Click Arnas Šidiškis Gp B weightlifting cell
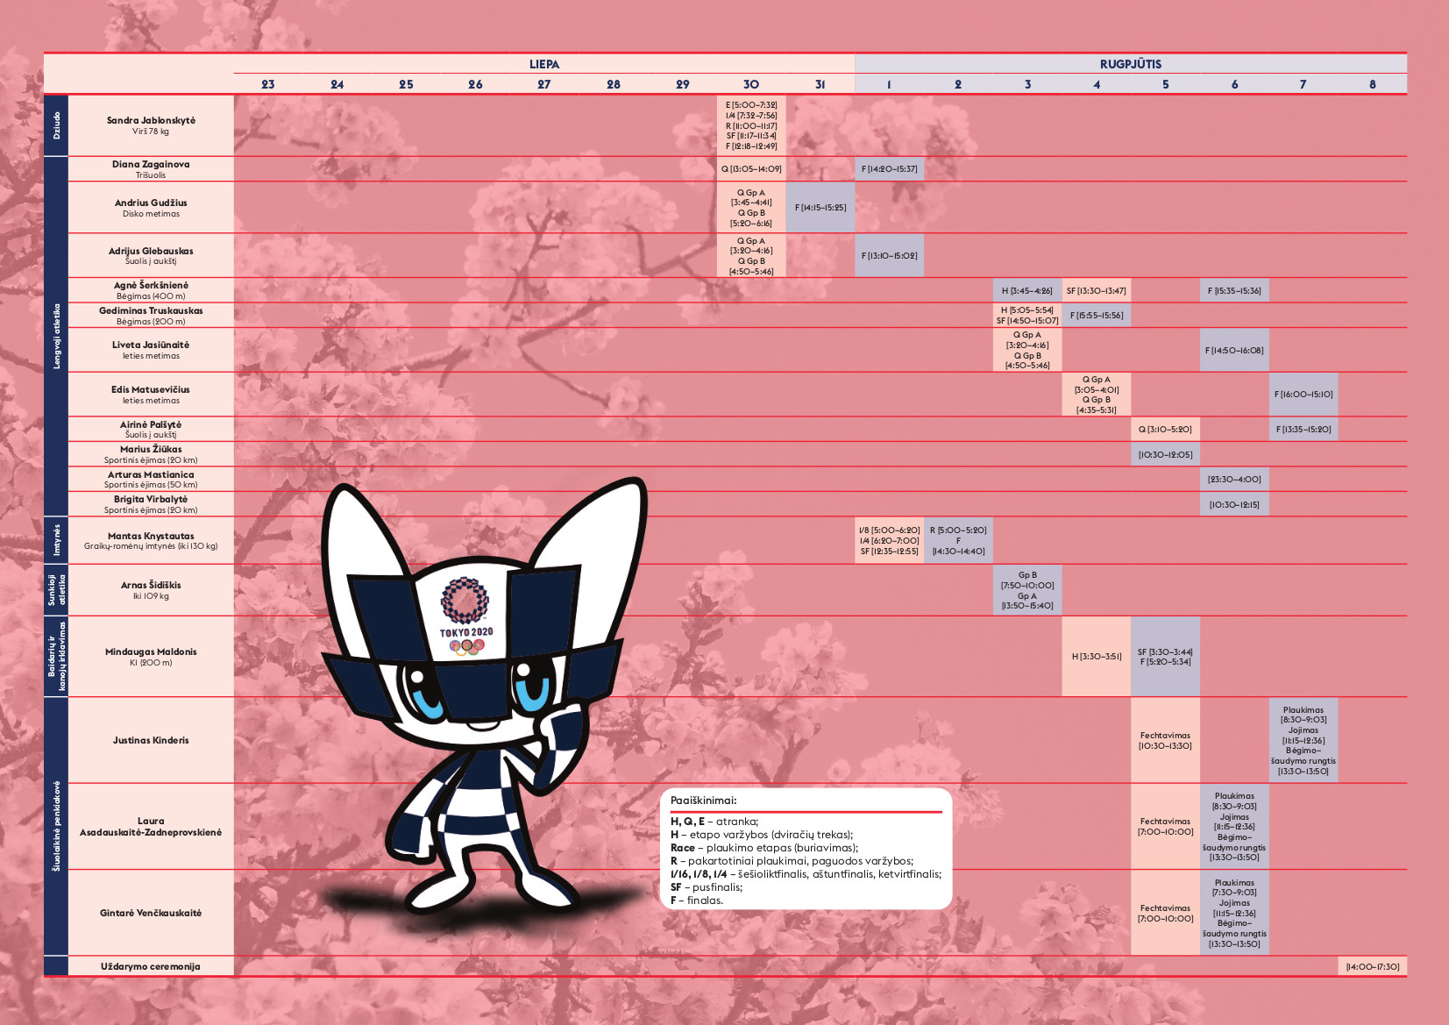 (x=1027, y=590)
